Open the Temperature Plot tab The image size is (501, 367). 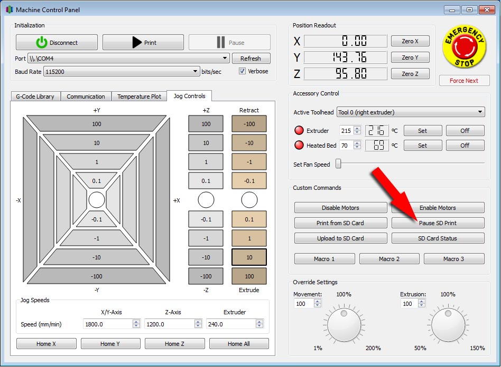click(139, 96)
